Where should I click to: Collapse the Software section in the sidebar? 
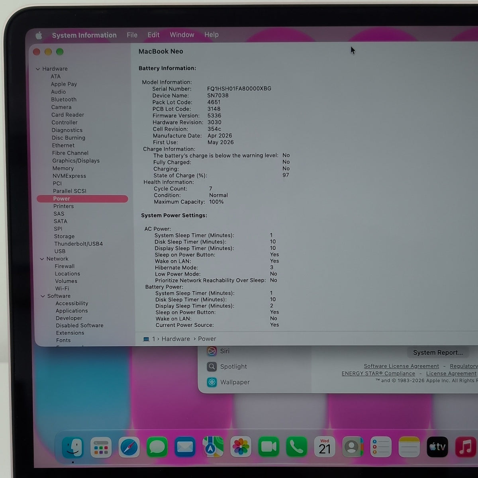coord(43,296)
